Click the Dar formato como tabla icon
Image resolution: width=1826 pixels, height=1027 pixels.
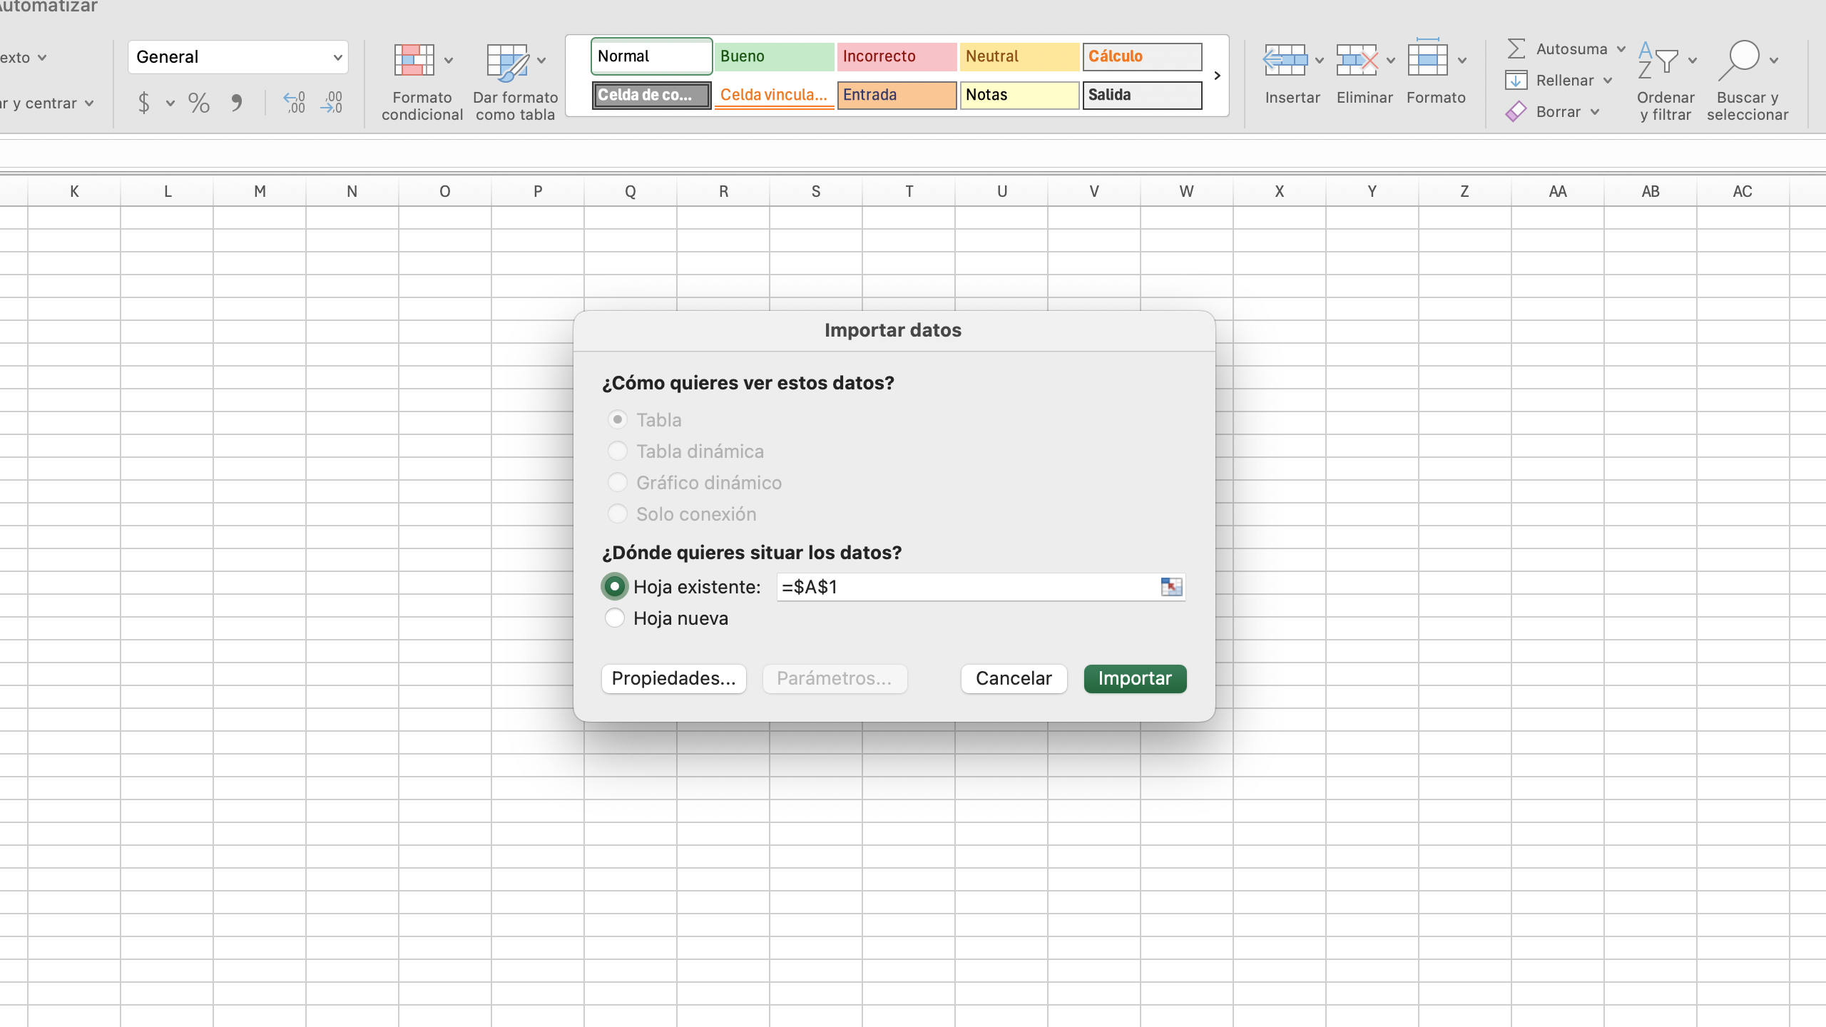point(507,61)
